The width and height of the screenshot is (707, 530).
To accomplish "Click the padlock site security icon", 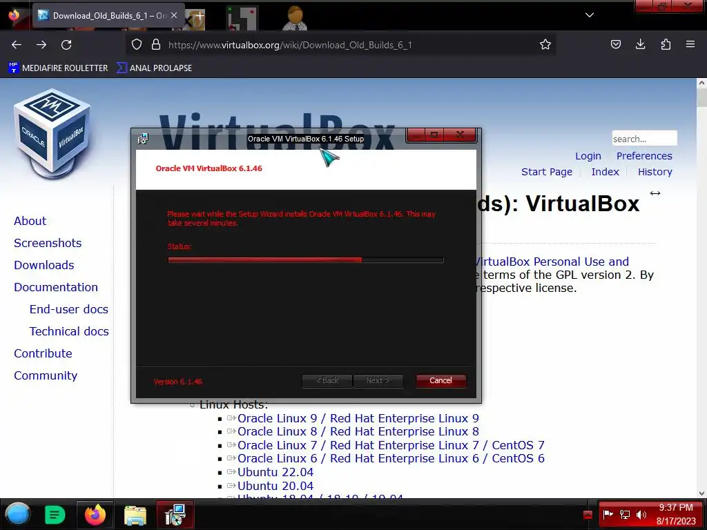I will pos(156,44).
